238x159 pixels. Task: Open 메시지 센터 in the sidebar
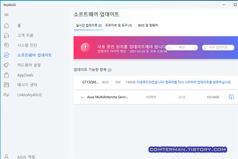(27, 85)
